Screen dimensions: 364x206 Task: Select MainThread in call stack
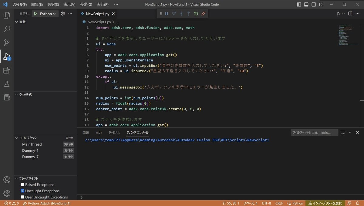pos(32,144)
